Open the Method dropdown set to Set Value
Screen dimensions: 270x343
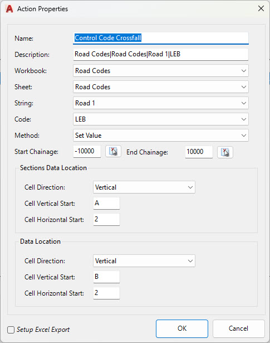(x=161, y=136)
